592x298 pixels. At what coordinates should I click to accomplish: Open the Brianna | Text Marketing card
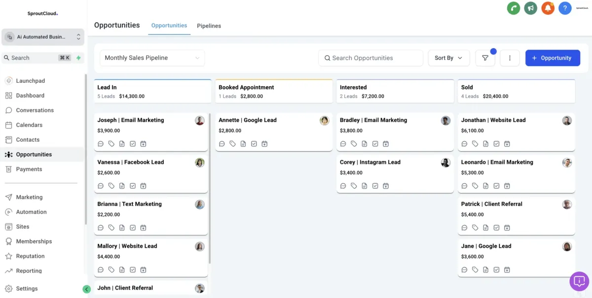click(x=150, y=216)
